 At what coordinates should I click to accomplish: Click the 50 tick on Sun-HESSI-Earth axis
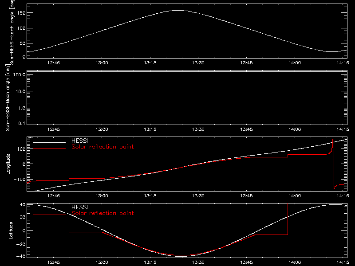coord(23,43)
